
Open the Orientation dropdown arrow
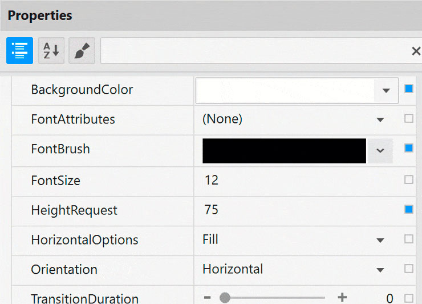tap(380, 270)
